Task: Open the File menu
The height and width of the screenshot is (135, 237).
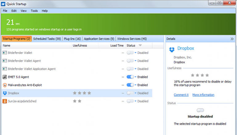Action: coord(5,11)
